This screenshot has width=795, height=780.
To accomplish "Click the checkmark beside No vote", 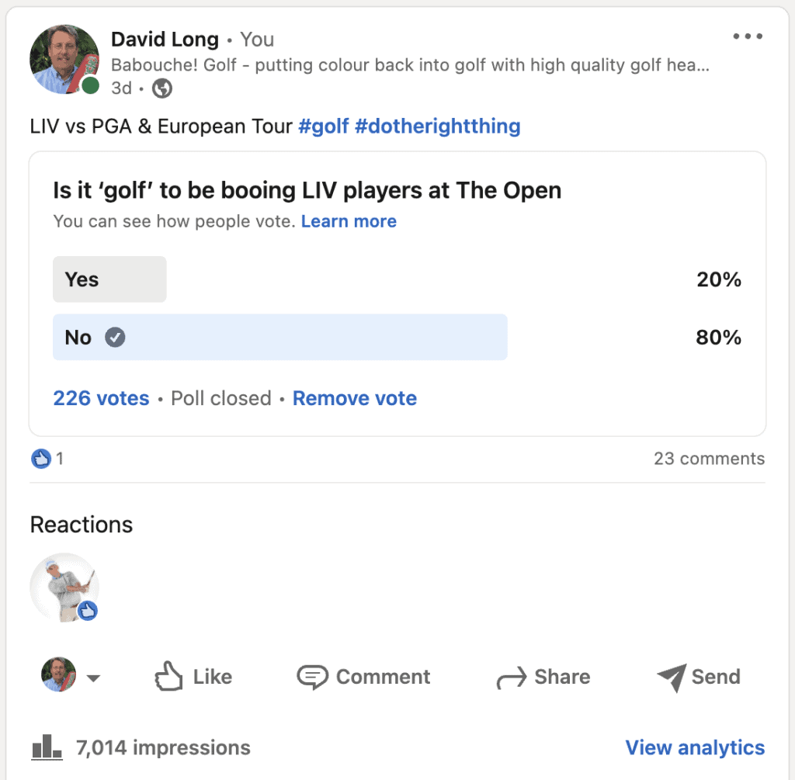I will click(x=115, y=338).
